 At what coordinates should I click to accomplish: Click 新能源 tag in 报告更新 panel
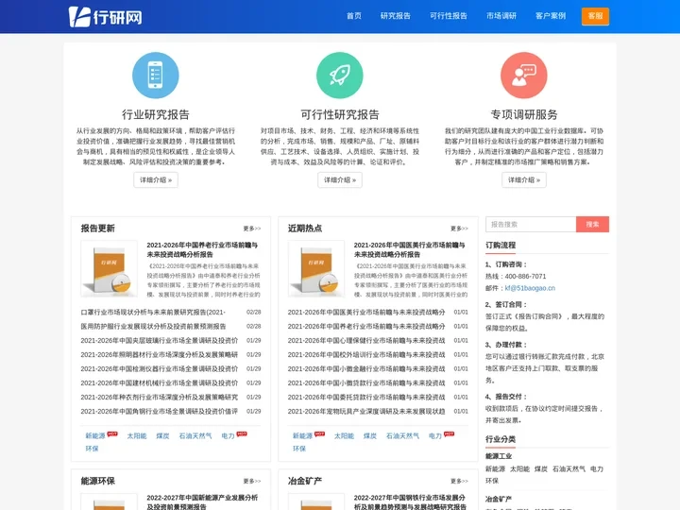click(x=95, y=435)
